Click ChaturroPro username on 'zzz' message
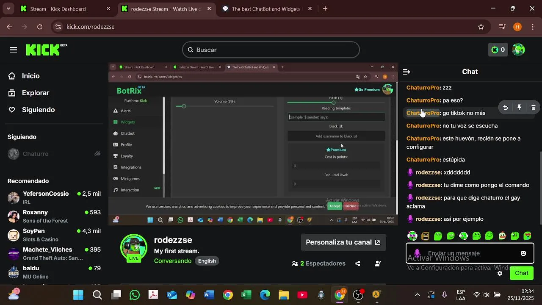Viewport: 542px width, 305px height. tap(423, 88)
